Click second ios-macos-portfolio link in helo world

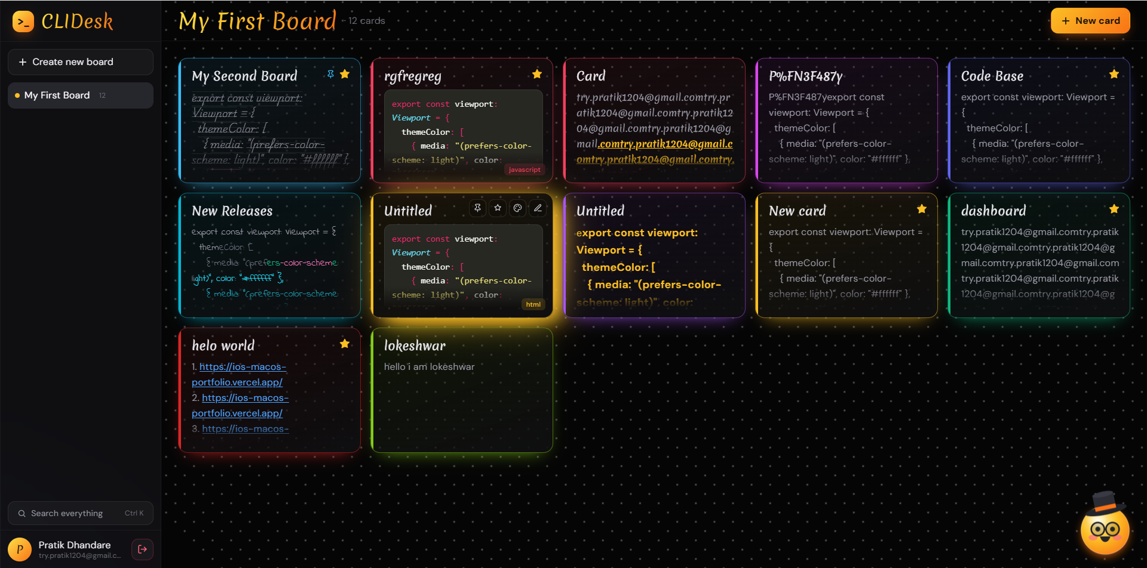(x=240, y=406)
